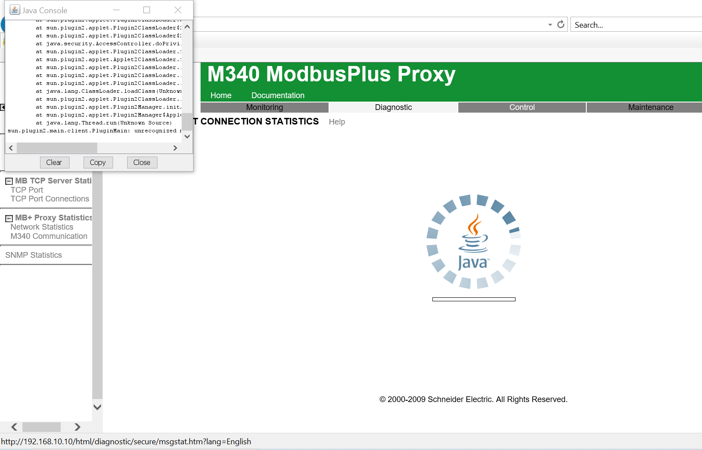Click the sidebar horizontal scrollbar thumb

[41, 427]
